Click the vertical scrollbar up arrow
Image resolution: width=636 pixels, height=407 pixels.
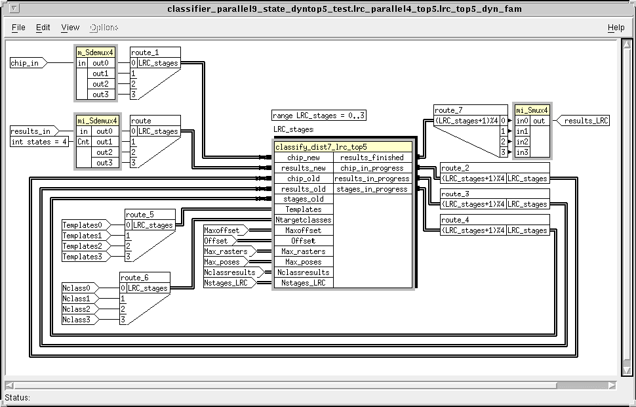pos(627,43)
